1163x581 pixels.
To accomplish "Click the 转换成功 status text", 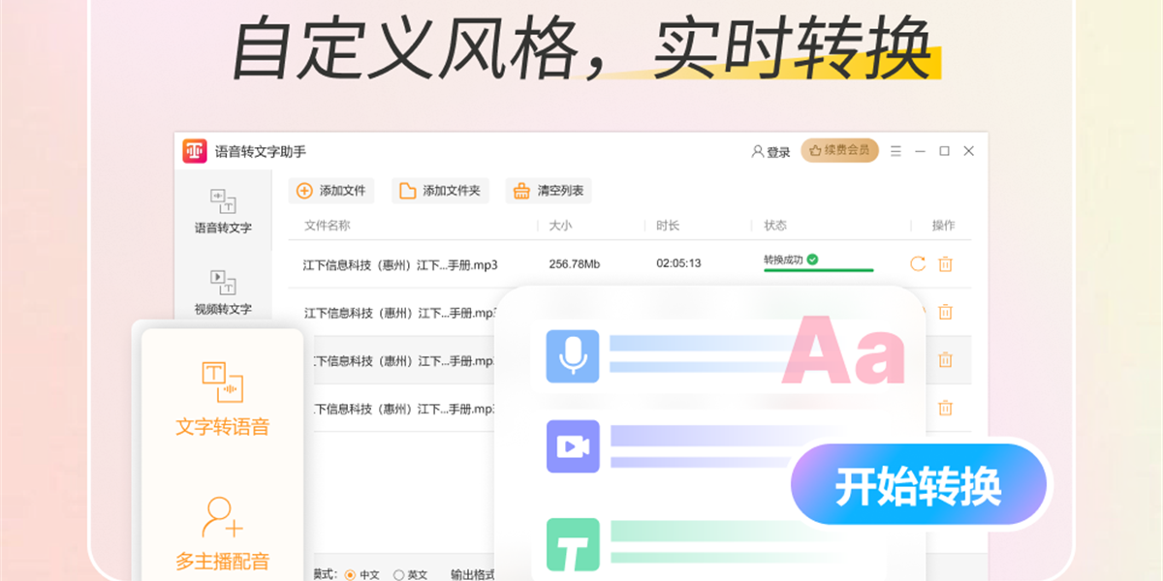I will point(784,260).
